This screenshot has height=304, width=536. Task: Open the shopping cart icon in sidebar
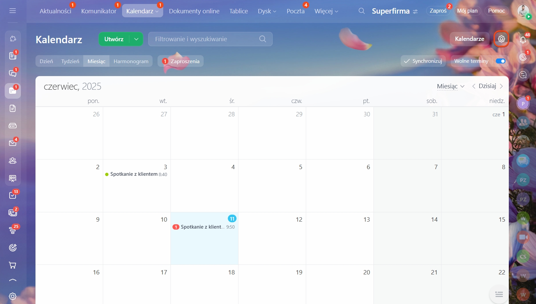(13, 265)
